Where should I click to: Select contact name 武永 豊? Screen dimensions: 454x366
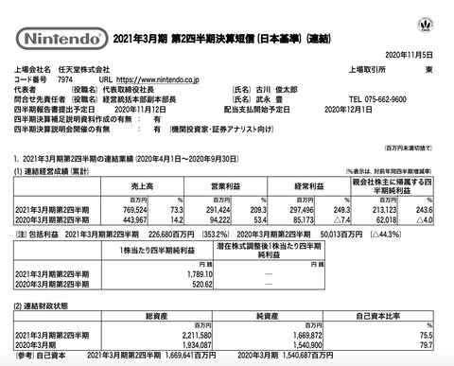(270, 99)
